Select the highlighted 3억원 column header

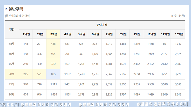[53, 34]
